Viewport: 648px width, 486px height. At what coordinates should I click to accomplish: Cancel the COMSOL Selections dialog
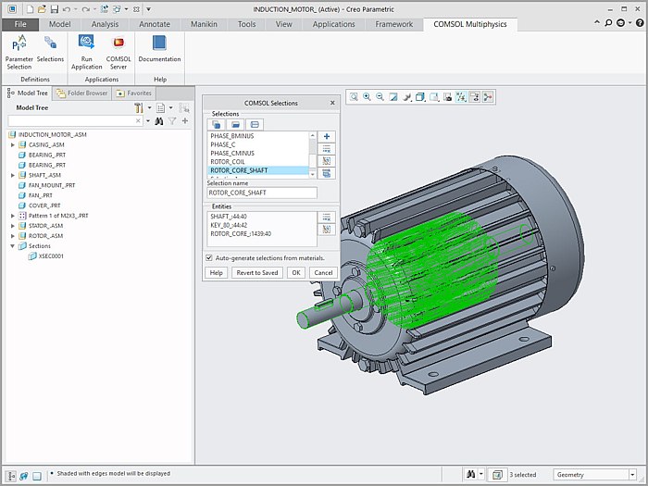click(323, 273)
